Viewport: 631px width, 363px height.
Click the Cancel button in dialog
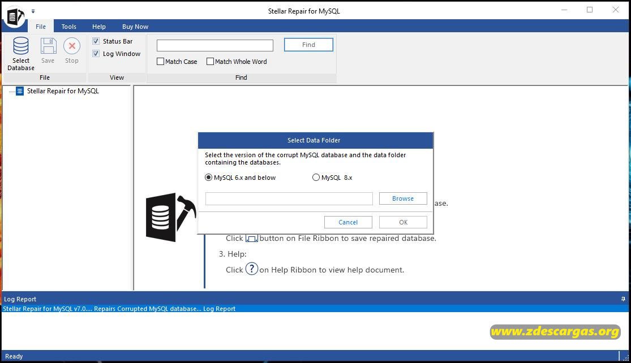pos(348,222)
